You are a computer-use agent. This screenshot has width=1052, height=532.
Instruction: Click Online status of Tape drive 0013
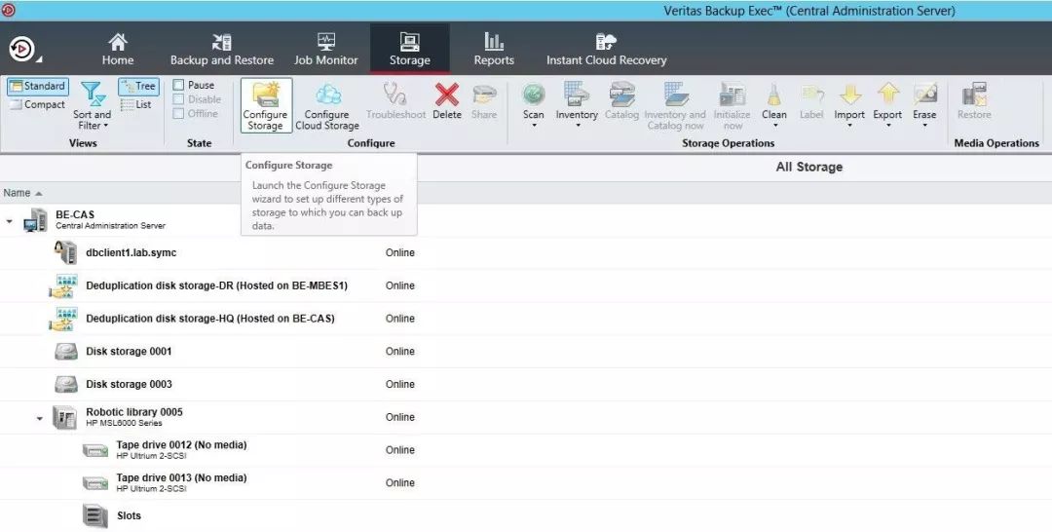pos(400,483)
